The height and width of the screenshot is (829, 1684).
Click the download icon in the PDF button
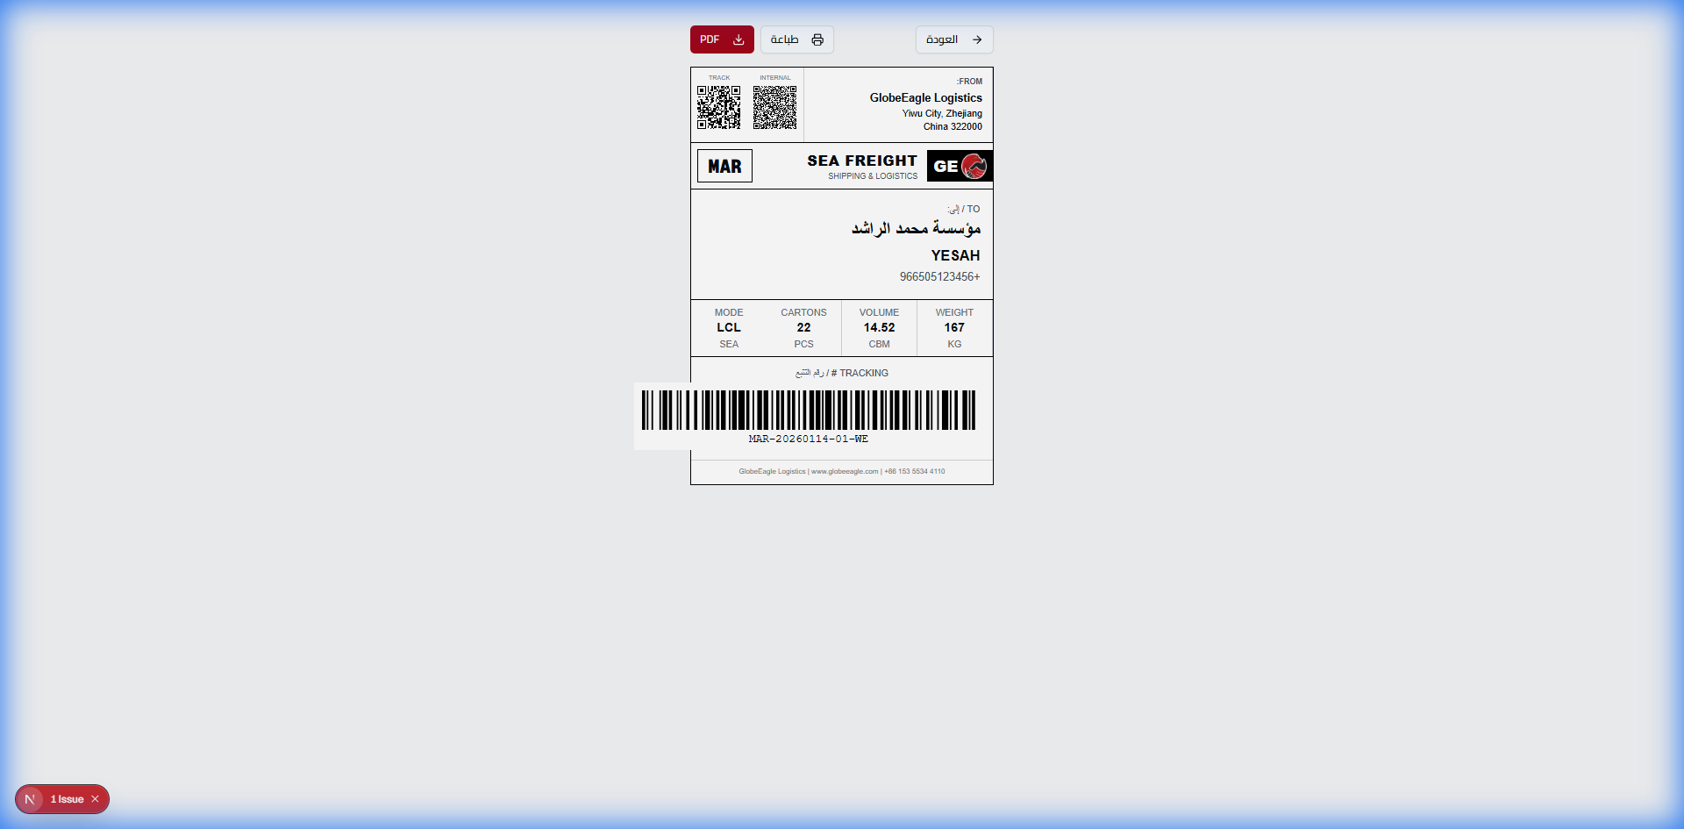[x=739, y=39]
